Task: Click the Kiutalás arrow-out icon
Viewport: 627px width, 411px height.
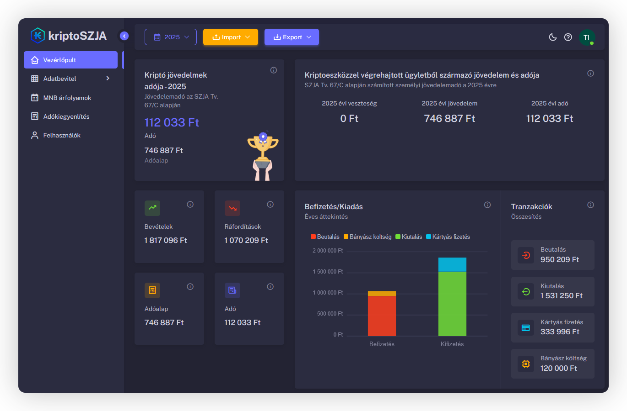Action: pos(525,291)
